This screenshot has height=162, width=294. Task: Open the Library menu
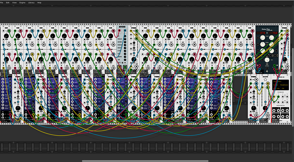tap(31, 3)
